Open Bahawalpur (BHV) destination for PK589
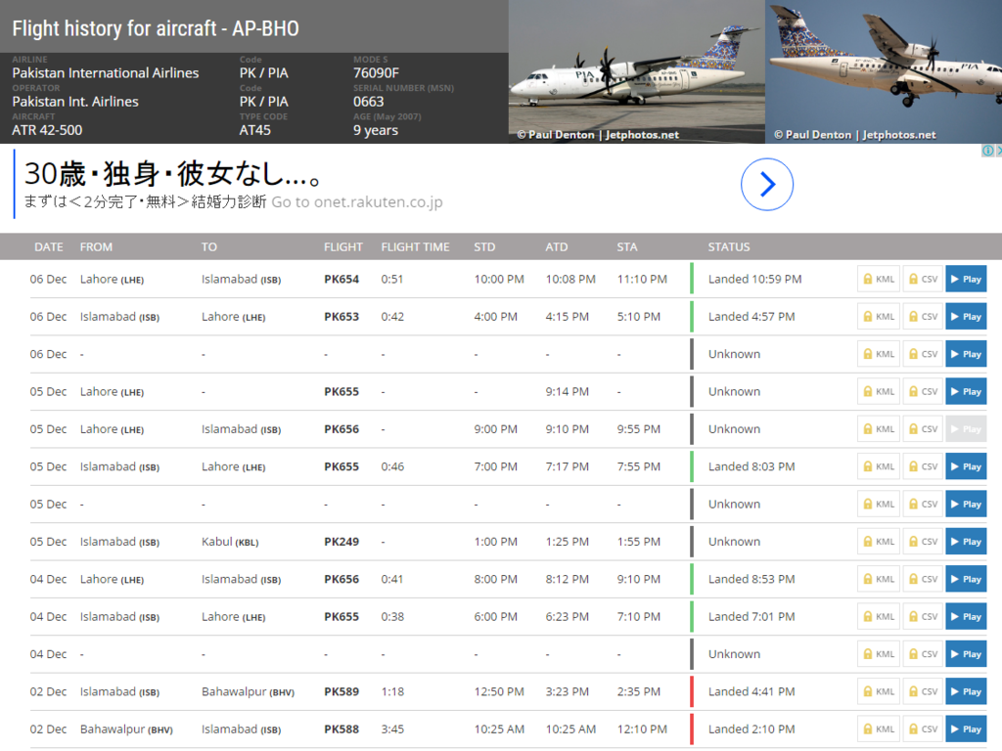Screen dimensions: 1002x751 click(248, 691)
